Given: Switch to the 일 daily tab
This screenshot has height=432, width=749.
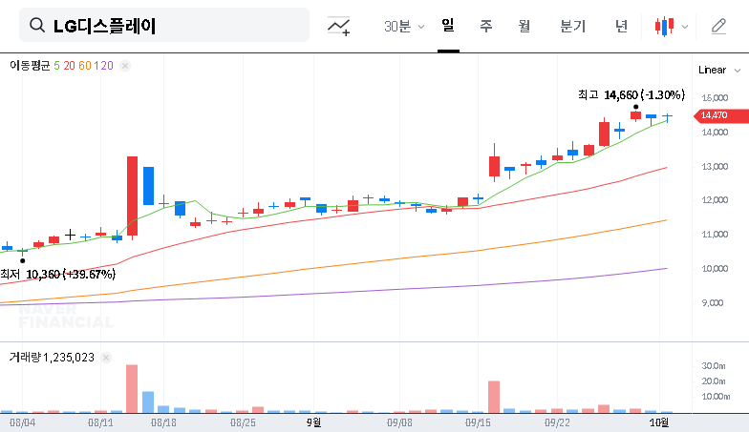Looking at the screenshot, I should point(447,26).
